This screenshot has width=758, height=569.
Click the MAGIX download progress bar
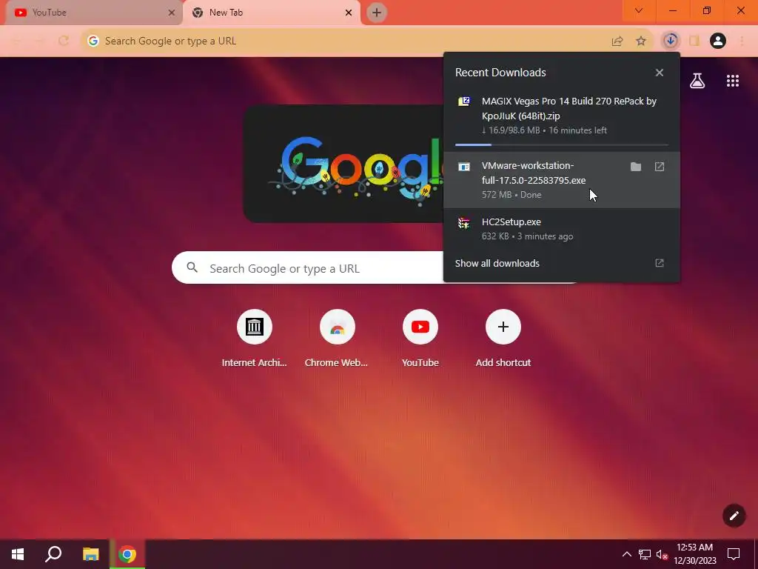click(x=562, y=144)
